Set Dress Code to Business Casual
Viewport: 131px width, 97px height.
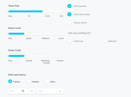[45, 62]
